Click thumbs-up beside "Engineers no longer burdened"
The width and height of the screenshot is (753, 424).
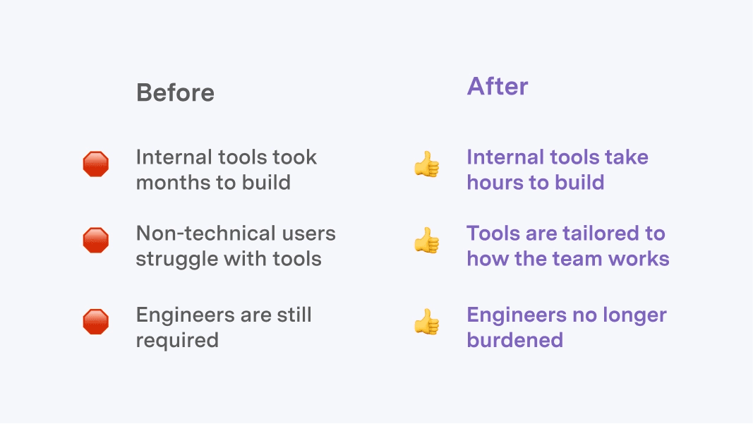point(426,323)
